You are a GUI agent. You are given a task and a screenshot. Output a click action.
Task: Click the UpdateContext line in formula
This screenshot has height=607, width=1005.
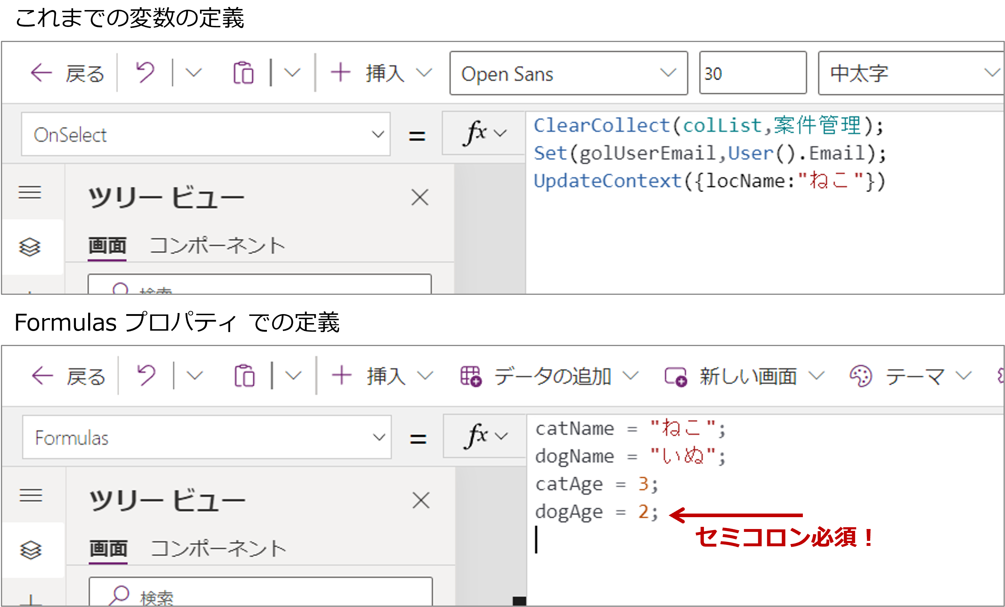710,181
